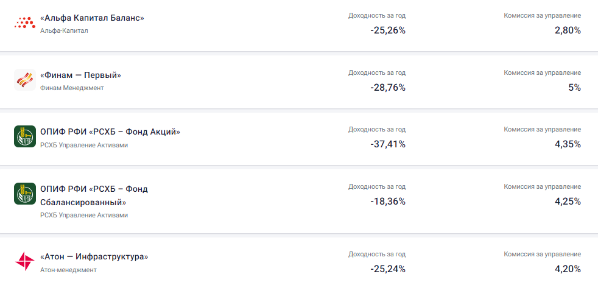Click the 2,80% management fee value
The width and height of the screenshot is (598, 288).
coord(567,30)
